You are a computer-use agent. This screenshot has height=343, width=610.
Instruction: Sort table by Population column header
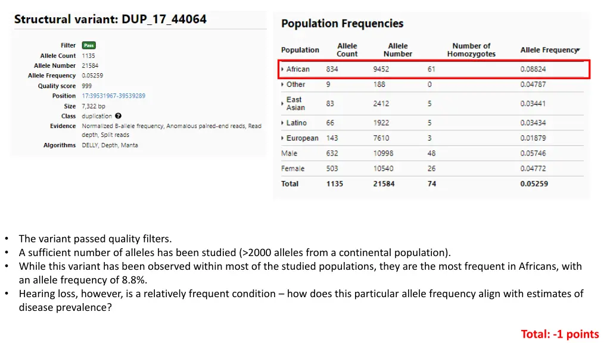(x=300, y=50)
